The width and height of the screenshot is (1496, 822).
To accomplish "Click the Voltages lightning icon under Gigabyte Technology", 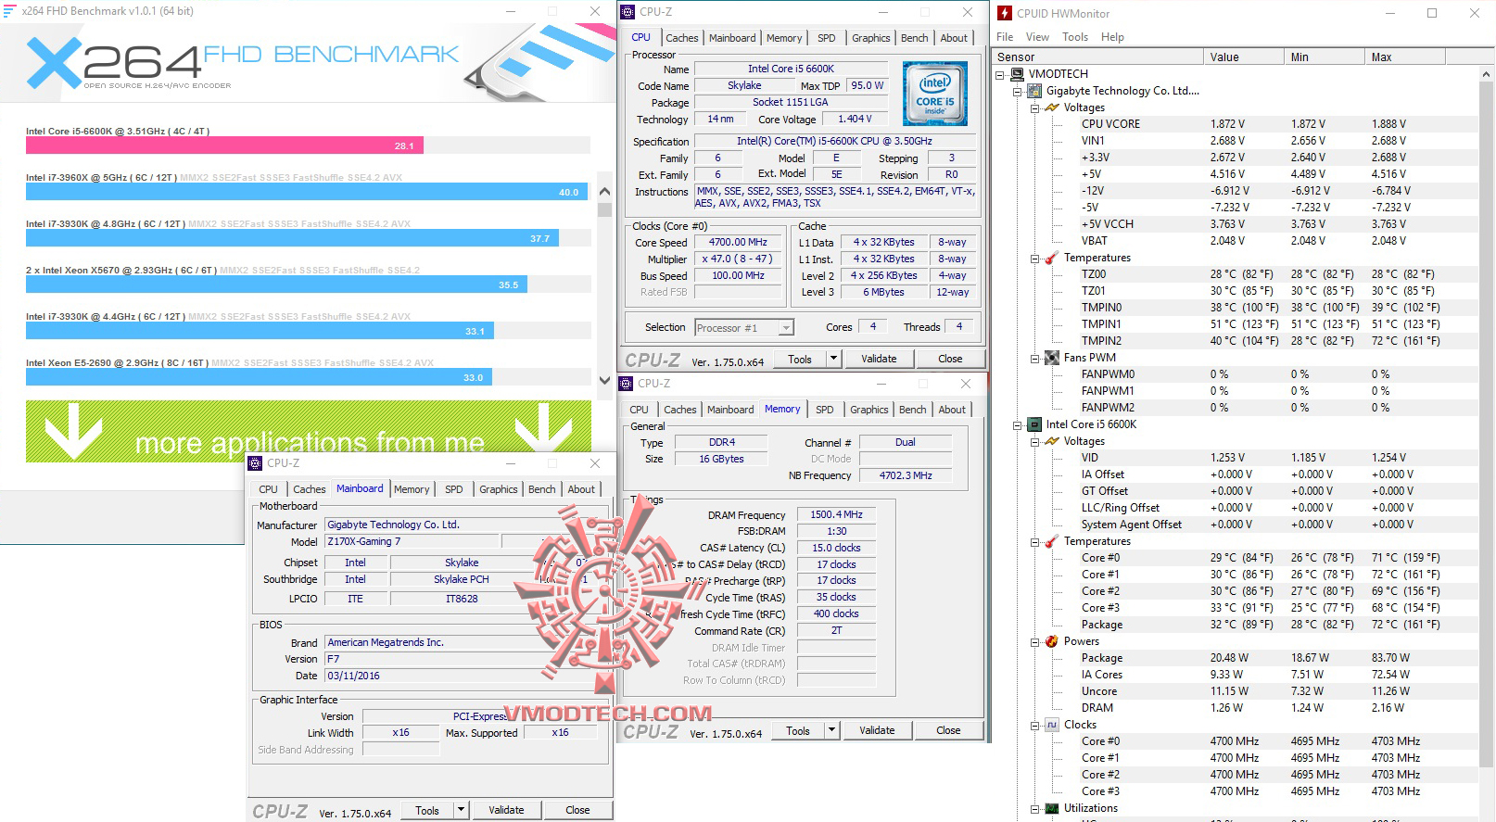I will click(x=1052, y=107).
